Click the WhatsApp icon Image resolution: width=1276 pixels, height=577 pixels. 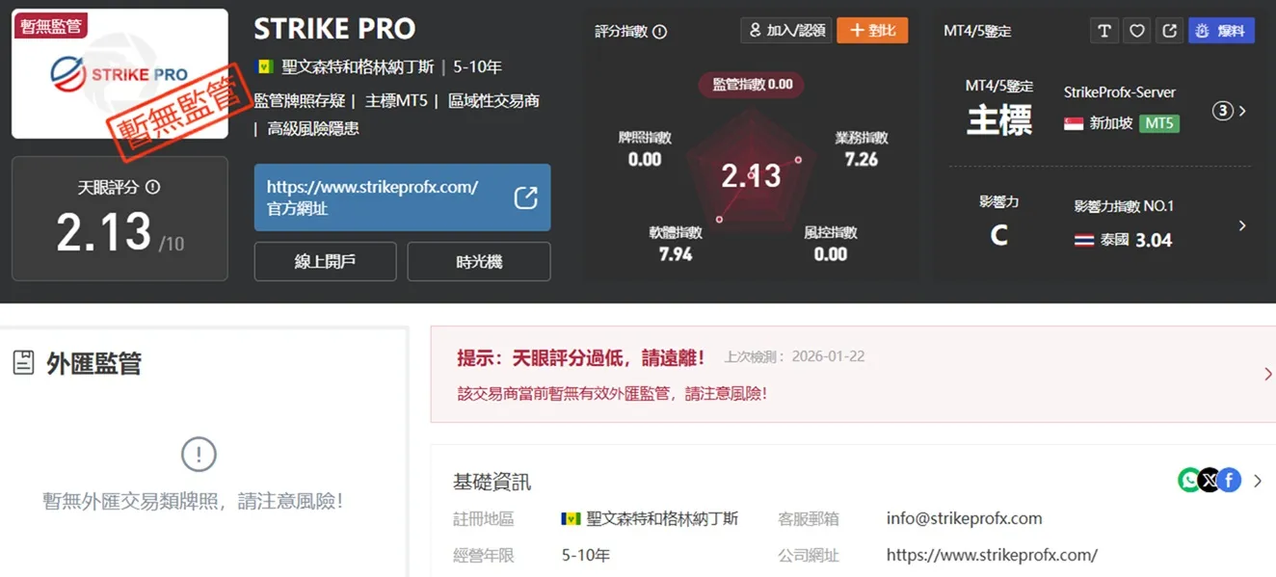pyautogui.click(x=1190, y=480)
